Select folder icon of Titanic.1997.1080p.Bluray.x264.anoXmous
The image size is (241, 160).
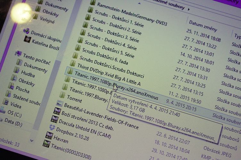tap(70, 71)
